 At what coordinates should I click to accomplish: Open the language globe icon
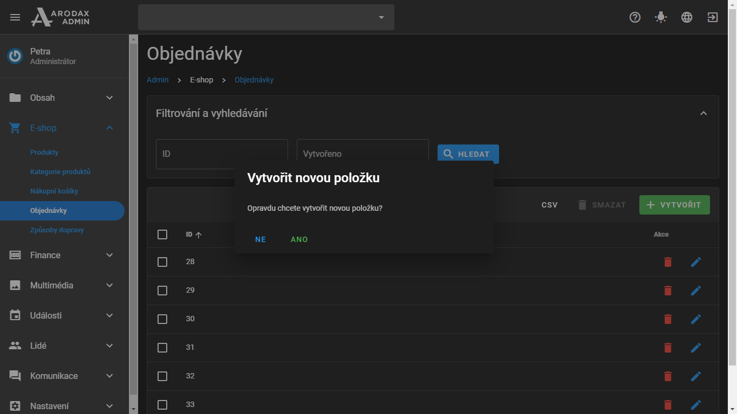pos(687,17)
